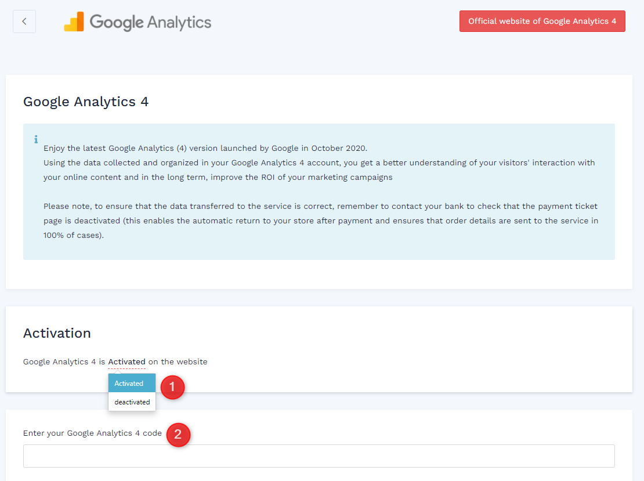The width and height of the screenshot is (644, 481).
Task: Click text 'Enjoy the latest Google Analytics (4) version'
Action: point(131,149)
